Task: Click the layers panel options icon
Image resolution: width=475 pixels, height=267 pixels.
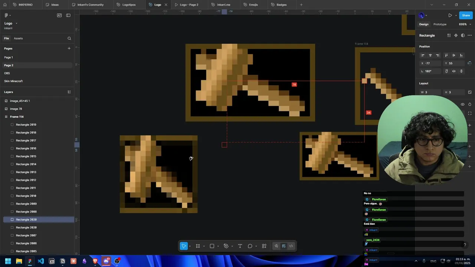Action: point(69,92)
